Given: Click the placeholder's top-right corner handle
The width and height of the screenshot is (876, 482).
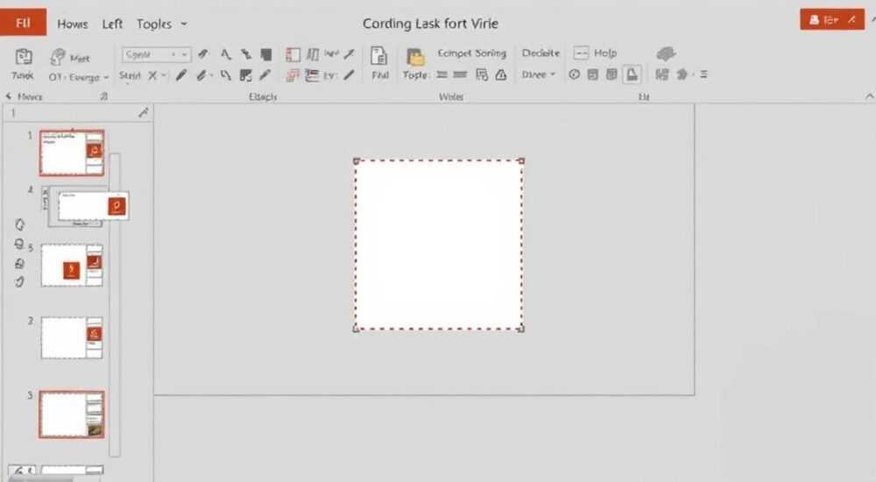Looking at the screenshot, I should tap(521, 161).
